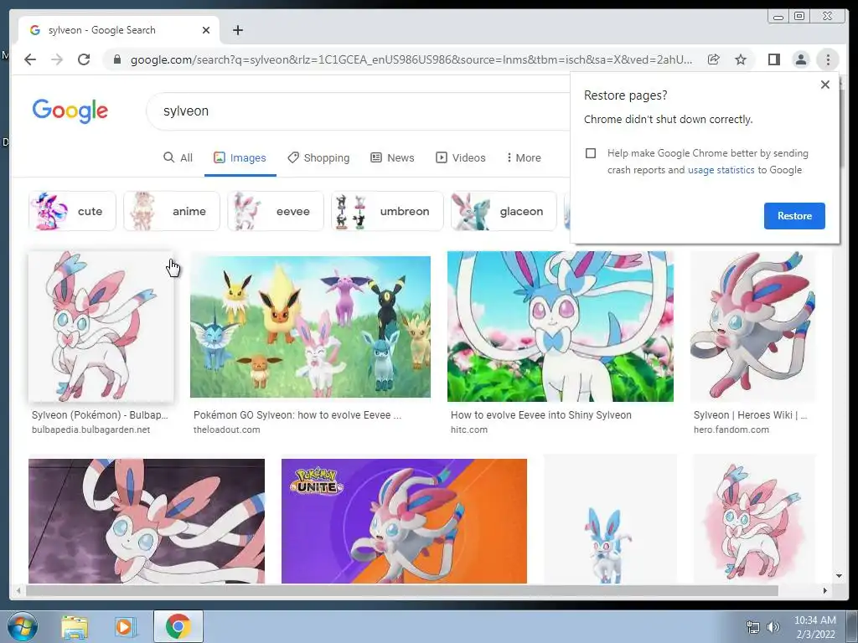Open the Chrome three-dot menu
The image size is (858, 643).
828,59
